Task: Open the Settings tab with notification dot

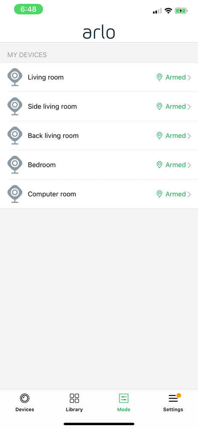Action: 173,402
